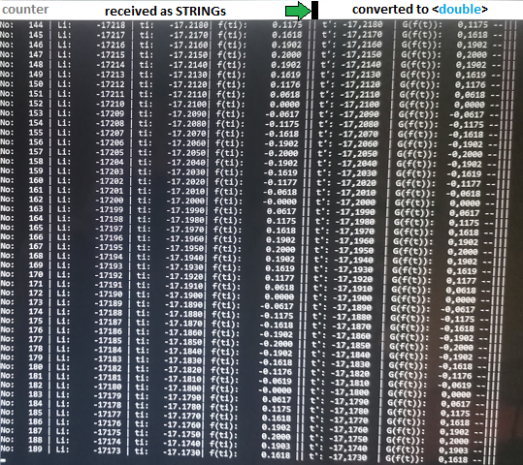Click the blinking cursor at console bottom-left
Screen dimensions: 523x465
[x=3, y=461]
